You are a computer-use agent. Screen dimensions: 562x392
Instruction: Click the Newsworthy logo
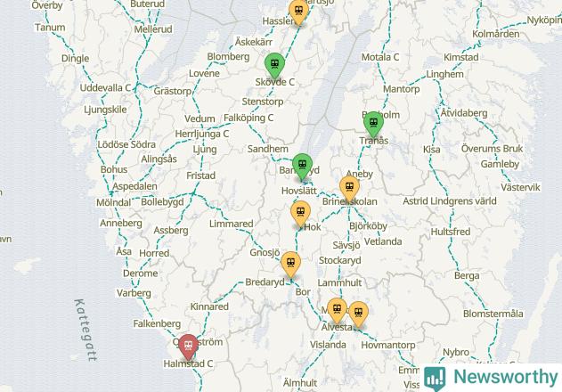click(x=491, y=377)
